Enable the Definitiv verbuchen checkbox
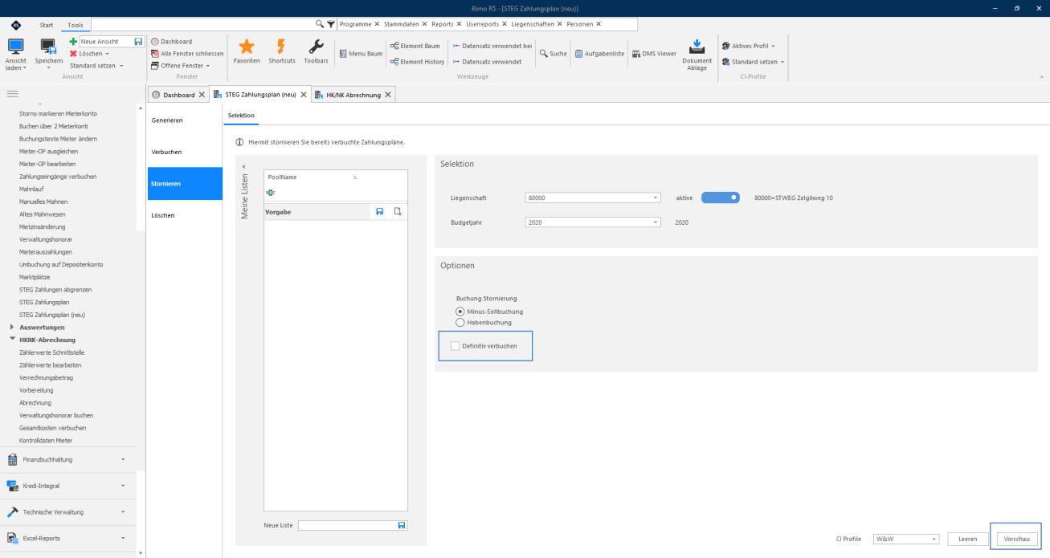Viewport: 1050px width, 558px height. pos(456,346)
